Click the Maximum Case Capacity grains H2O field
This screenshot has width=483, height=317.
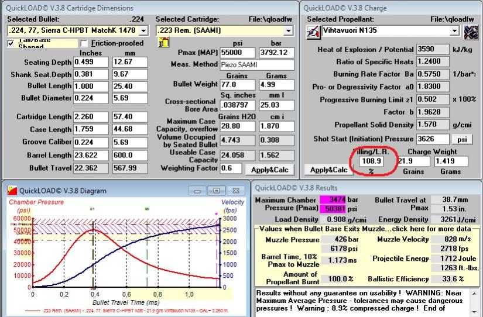click(x=238, y=126)
